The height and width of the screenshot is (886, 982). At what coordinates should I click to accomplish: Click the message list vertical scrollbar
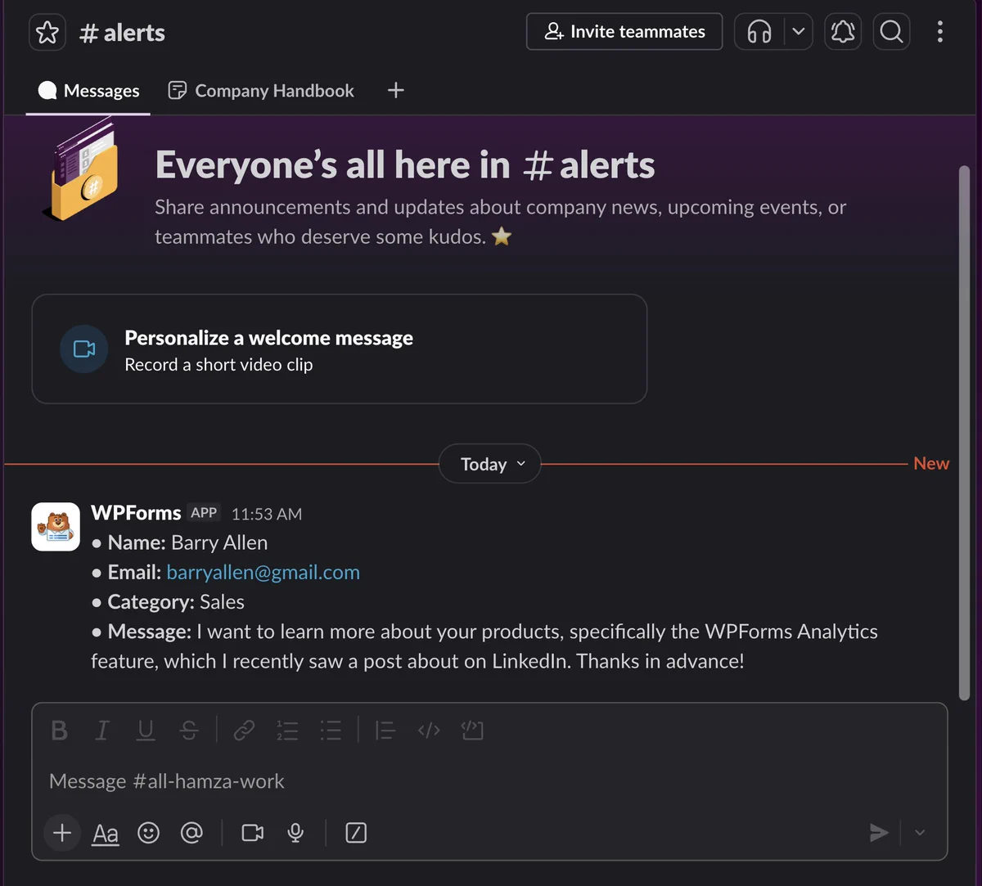point(964,431)
